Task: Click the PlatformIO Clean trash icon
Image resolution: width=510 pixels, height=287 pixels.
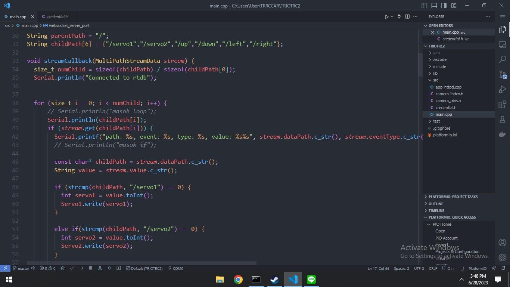Action: tap(91, 268)
